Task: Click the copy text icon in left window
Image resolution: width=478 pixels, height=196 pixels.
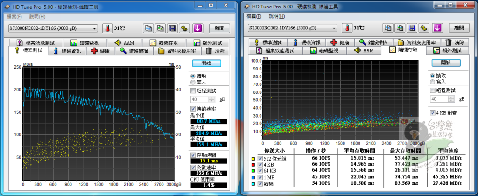Action: [148, 28]
